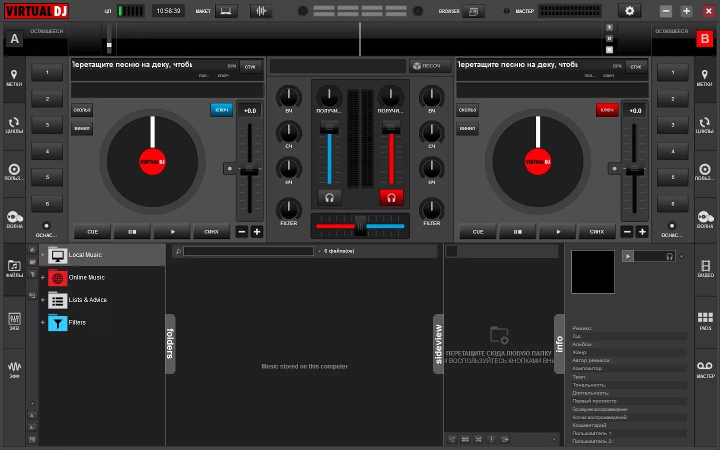The width and height of the screenshot is (720, 450).
Task: Click the right channel volume fader
Action: 391,127
